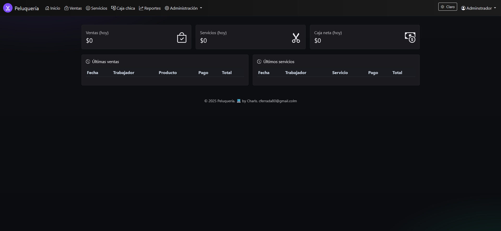The width and height of the screenshot is (501, 231).
Task: Click the scissors icon in Servicios card
Action: [296, 38]
